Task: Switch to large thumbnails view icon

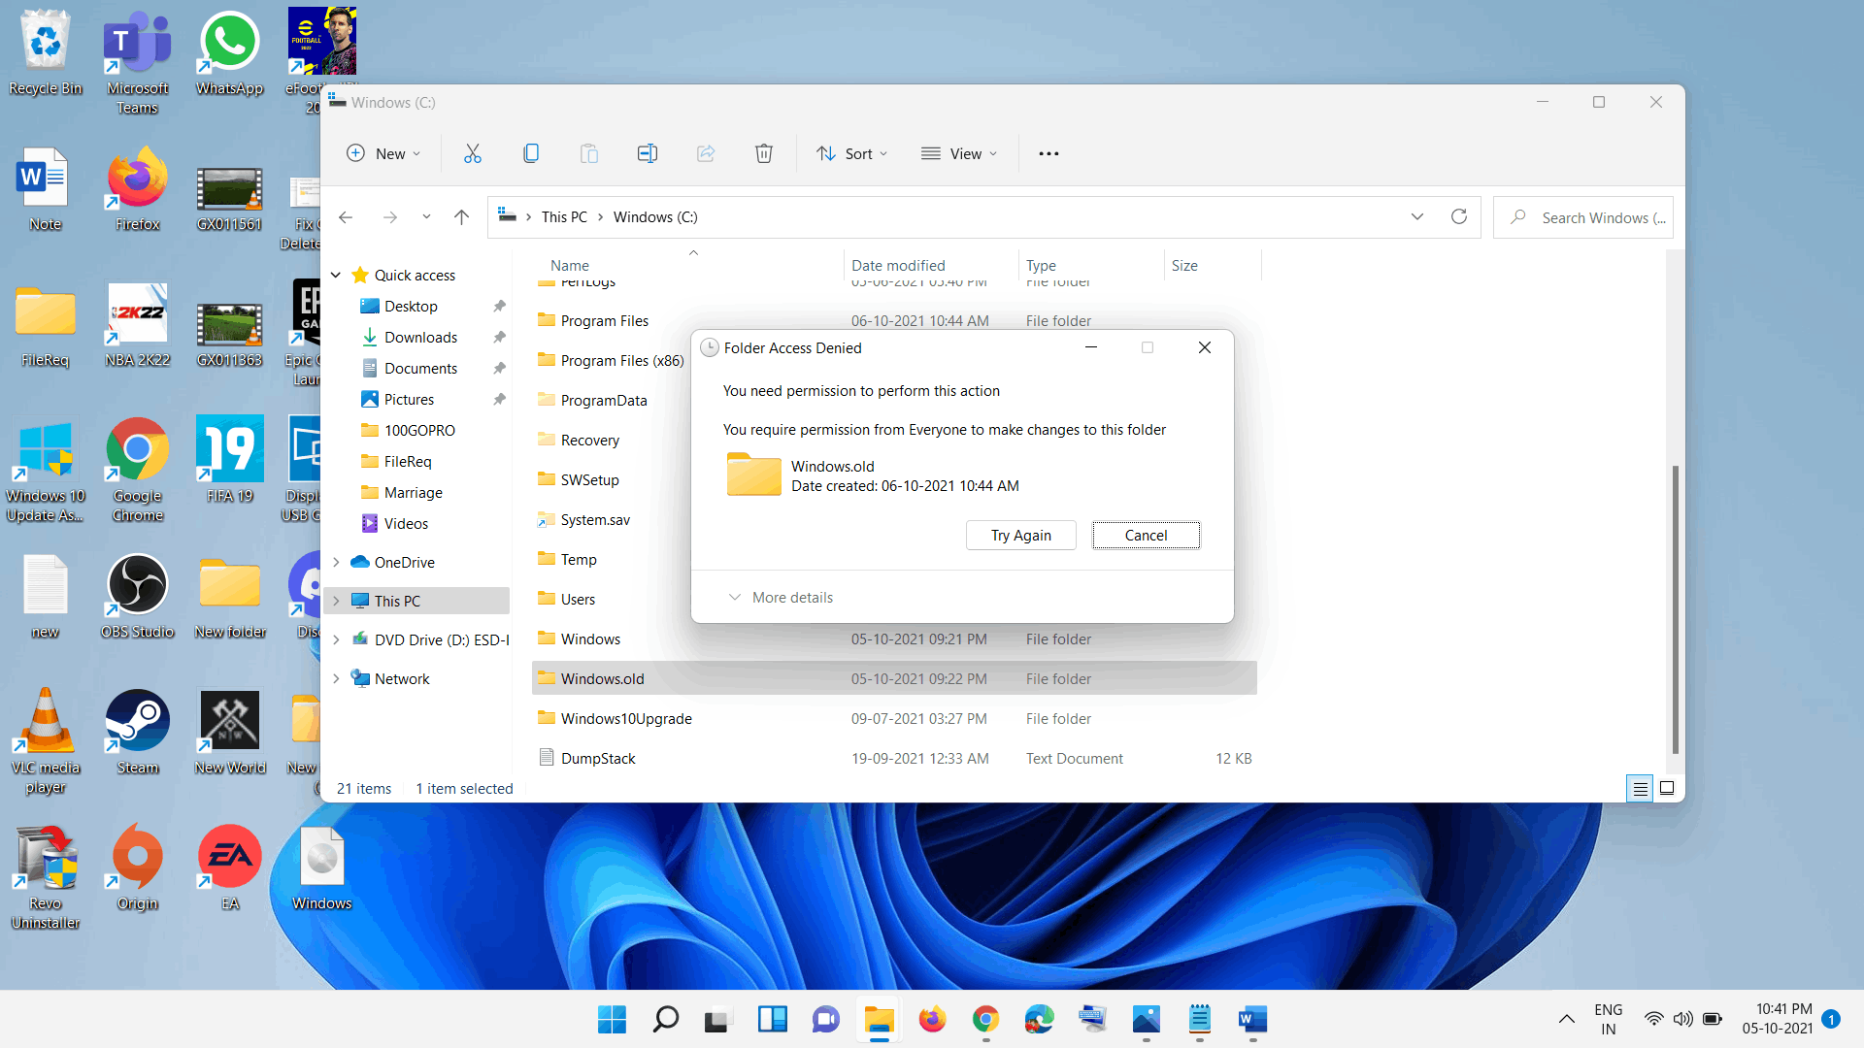Action: point(1667,789)
